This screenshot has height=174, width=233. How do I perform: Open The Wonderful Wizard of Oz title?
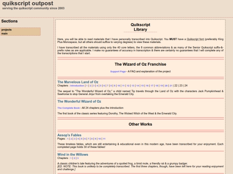79,101
